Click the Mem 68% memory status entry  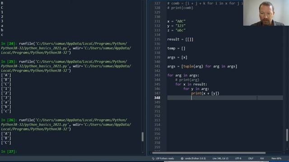point(276,158)
